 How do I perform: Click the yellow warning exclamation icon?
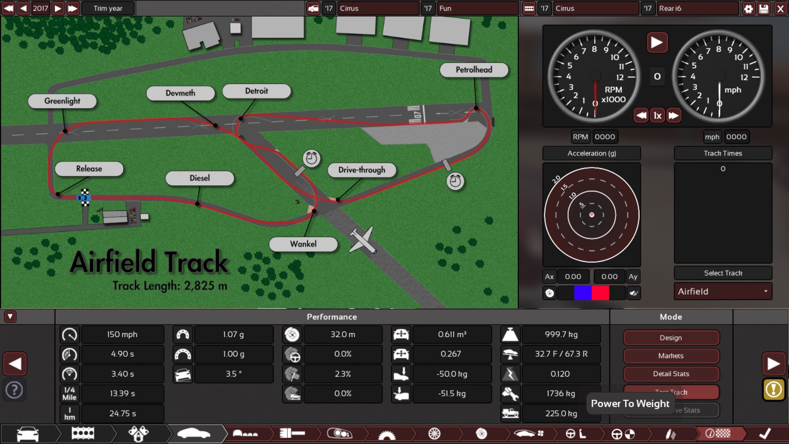click(773, 389)
